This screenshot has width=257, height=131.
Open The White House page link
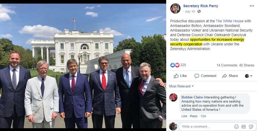230,21
